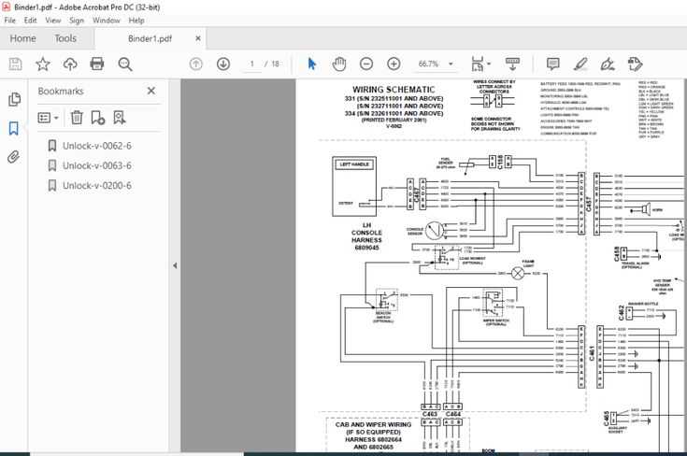This screenshot has width=687, height=456.
Task: Open the File menu
Action: (9, 21)
